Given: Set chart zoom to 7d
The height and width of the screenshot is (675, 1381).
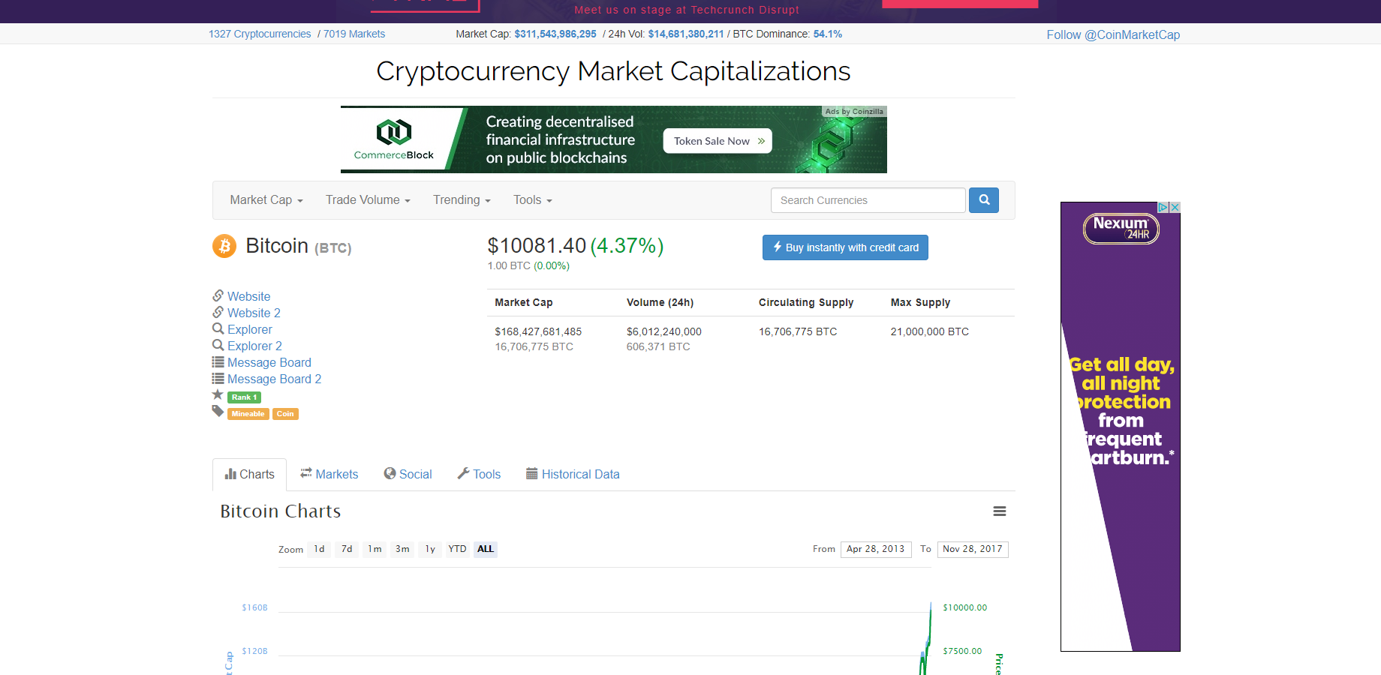Looking at the screenshot, I should tap(347, 549).
